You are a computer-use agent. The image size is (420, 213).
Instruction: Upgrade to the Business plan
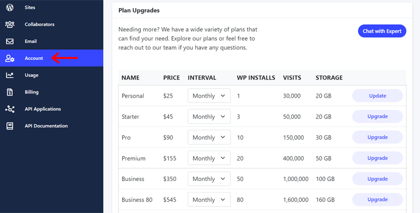click(377, 179)
